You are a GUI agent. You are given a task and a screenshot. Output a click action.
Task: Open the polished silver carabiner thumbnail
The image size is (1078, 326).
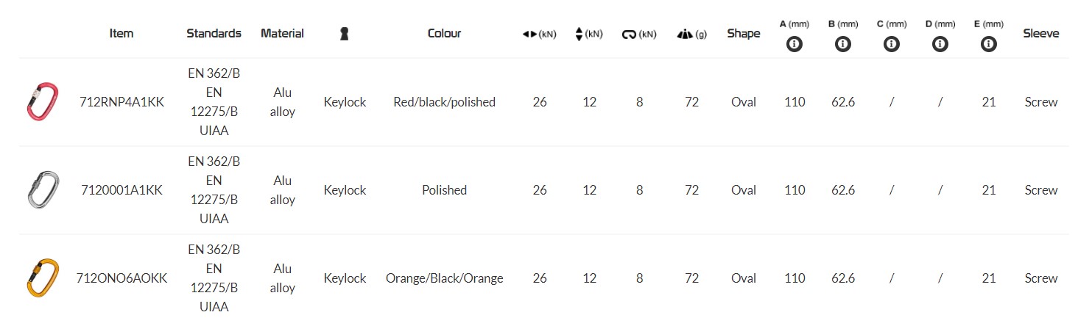click(36, 190)
